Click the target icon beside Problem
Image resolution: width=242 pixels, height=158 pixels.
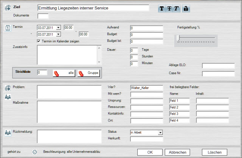(x=8, y=88)
